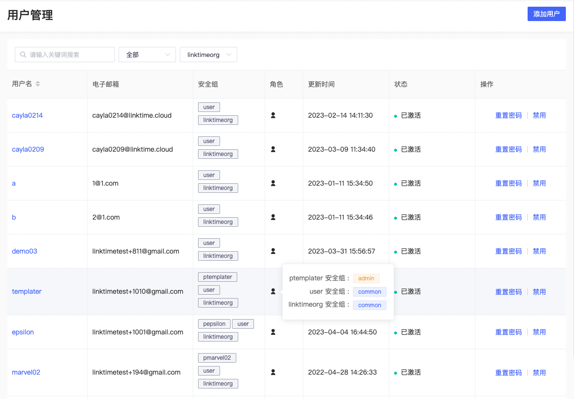Click the 更新时间 column header
This screenshot has width=574, height=399.
point(321,84)
